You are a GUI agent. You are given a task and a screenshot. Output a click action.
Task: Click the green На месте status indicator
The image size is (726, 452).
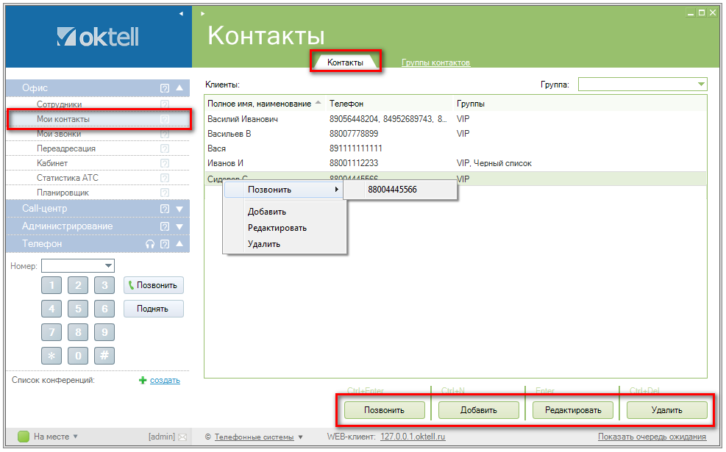click(x=24, y=437)
